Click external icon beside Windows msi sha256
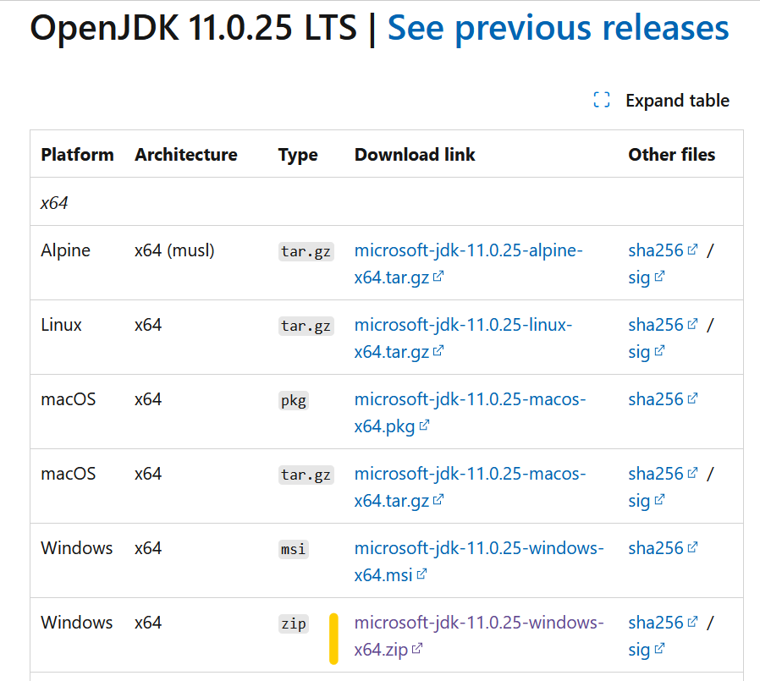 (692, 547)
